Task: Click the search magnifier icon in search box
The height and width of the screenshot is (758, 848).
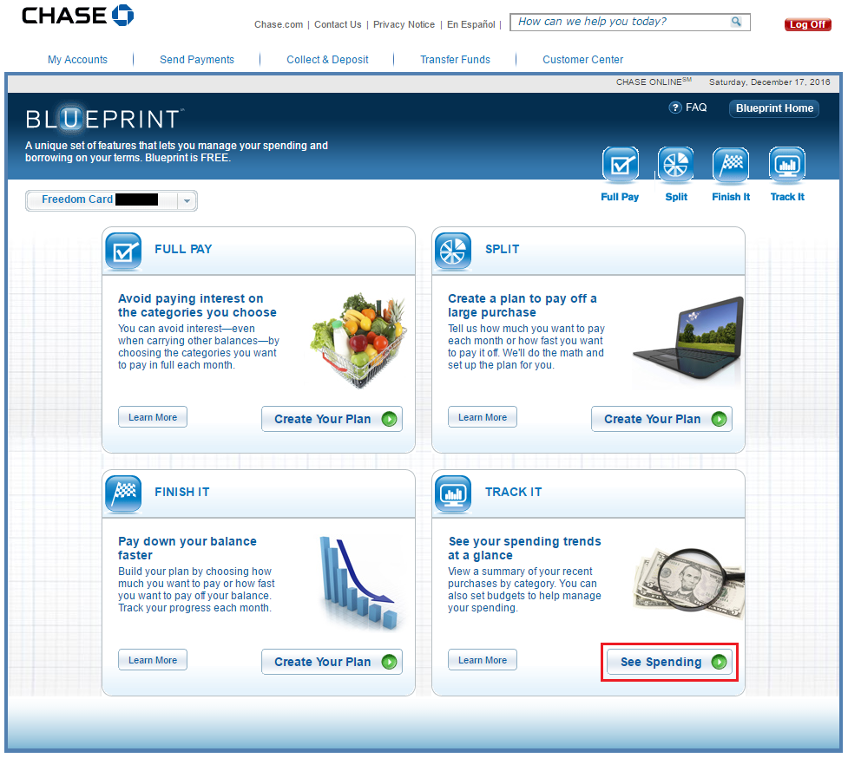Action: click(736, 23)
